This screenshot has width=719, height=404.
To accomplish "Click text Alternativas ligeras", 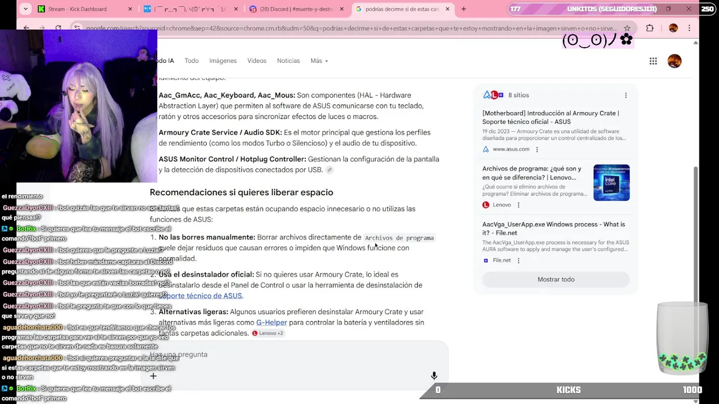I will [193, 312].
